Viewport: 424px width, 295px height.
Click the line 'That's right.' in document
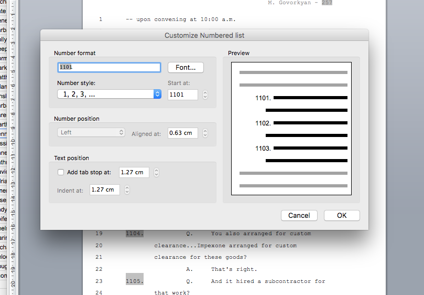[234, 269]
